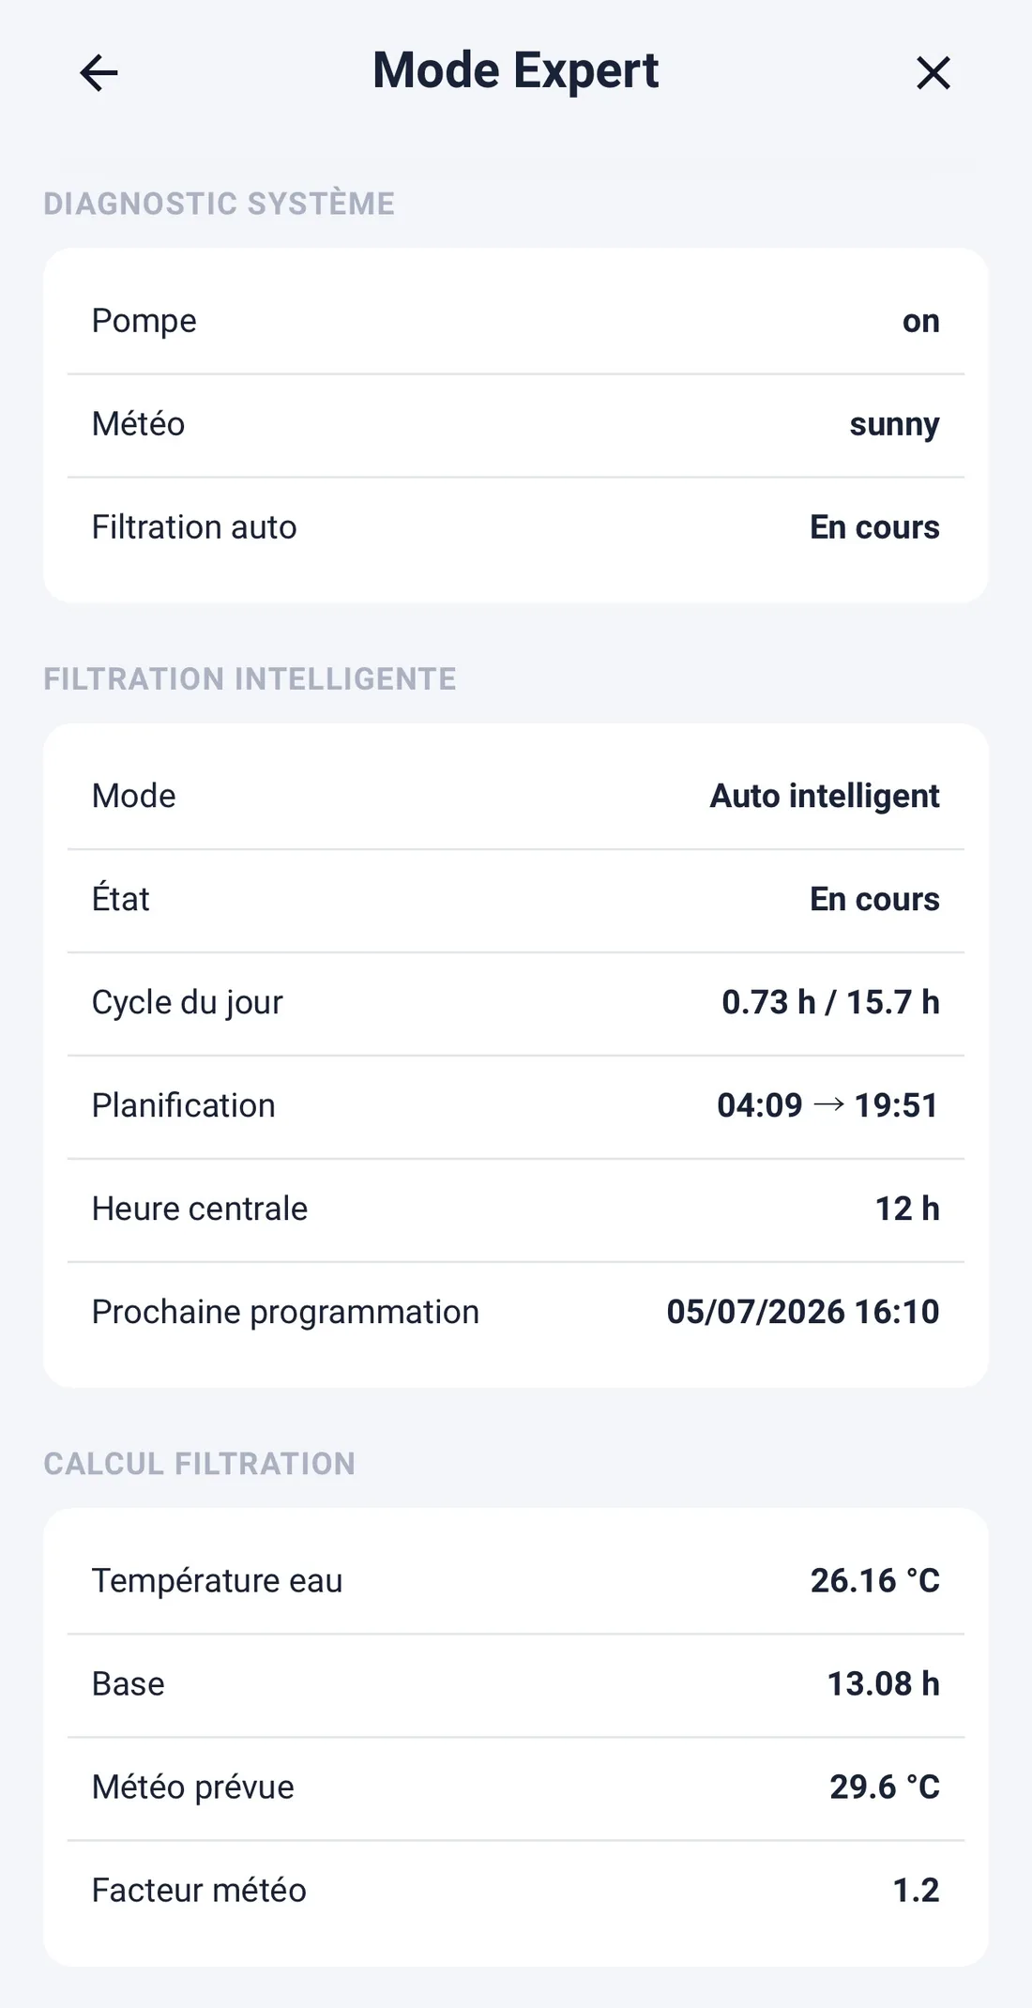Tap the Diagnostic Système section header
Viewport: 1032px width, 2008px height.
(220, 204)
